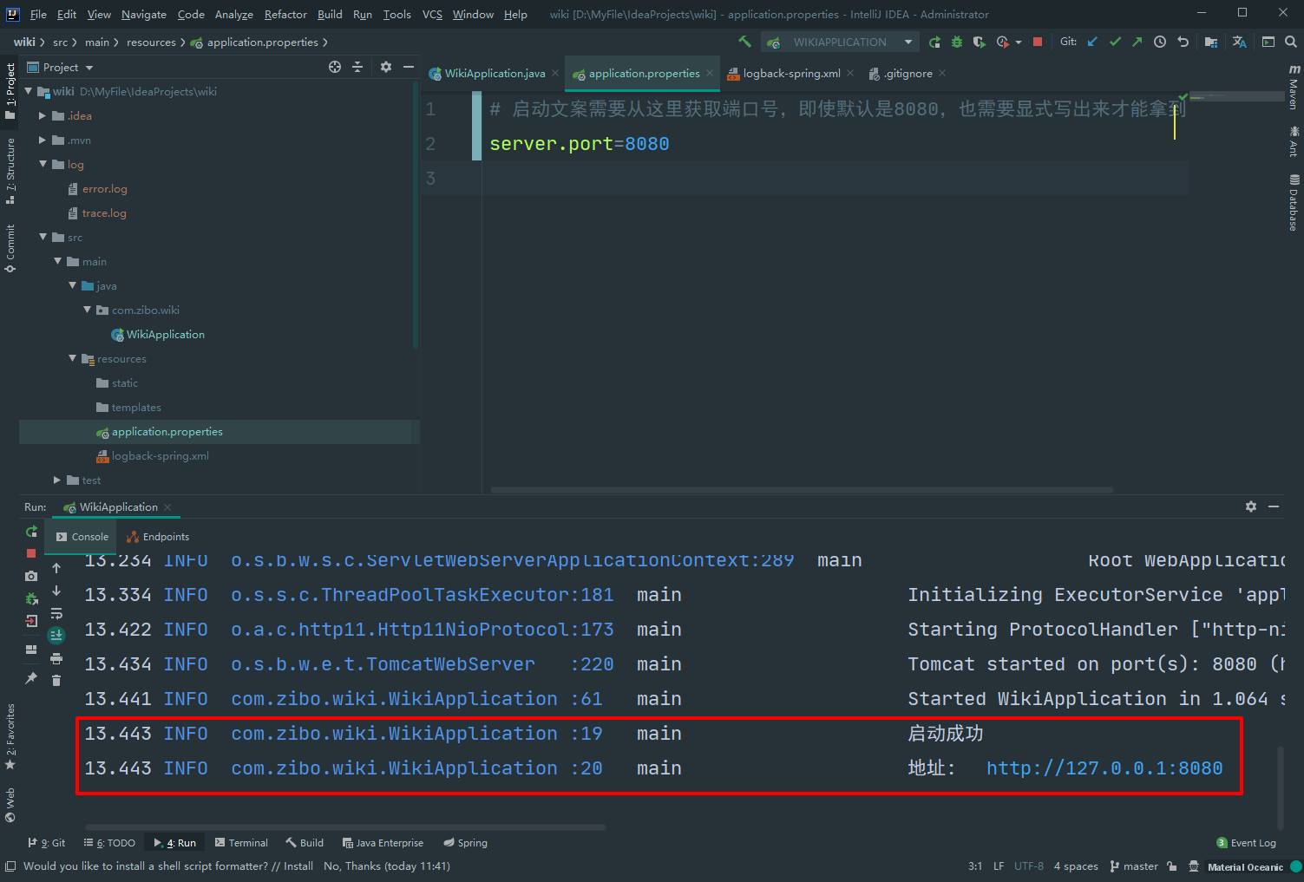Click the master branch widget
The width and height of the screenshot is (1304, 882).
[1134, 866]
